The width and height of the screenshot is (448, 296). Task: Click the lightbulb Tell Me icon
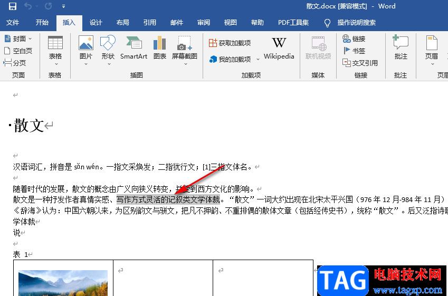pyautogui.click(x=328, y=23)
